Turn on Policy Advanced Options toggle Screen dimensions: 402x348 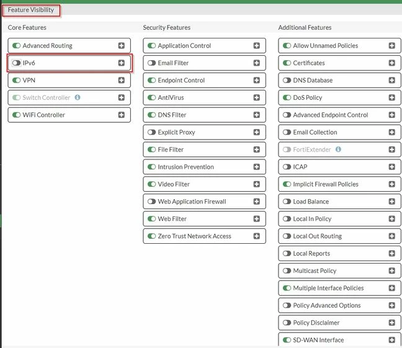click(287, 305)
